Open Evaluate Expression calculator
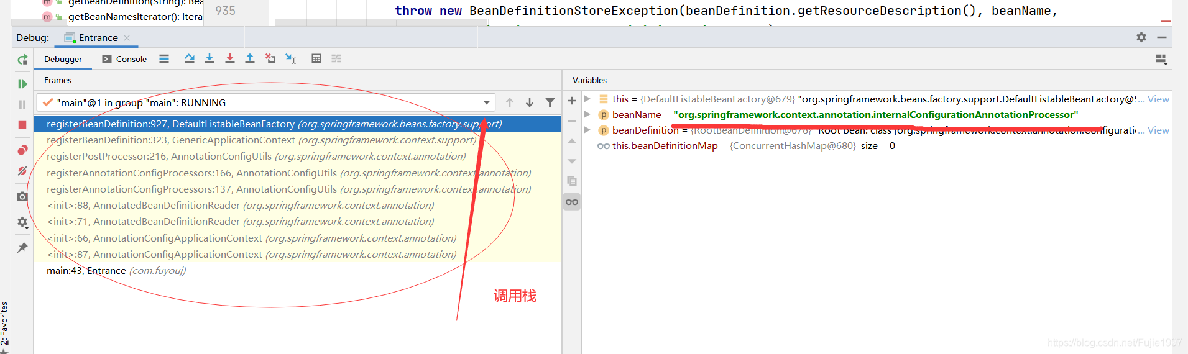Screen dimensions: 1188x354 pos(316,58)
